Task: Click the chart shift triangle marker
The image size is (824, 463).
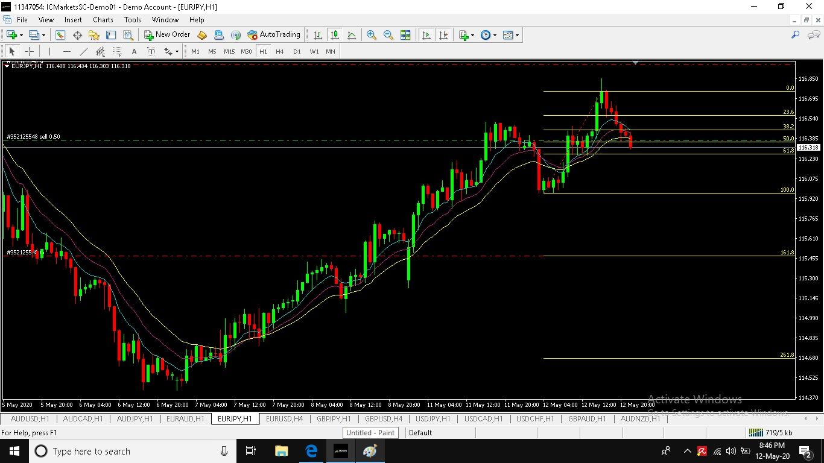Action: click(x=635, y=63)
